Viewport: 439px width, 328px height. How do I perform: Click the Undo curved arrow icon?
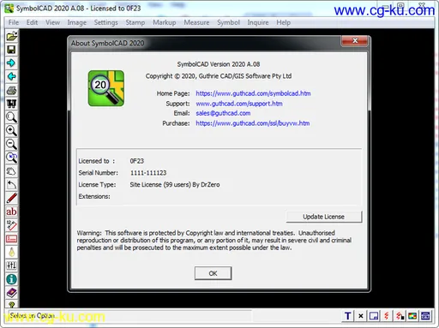11,185
